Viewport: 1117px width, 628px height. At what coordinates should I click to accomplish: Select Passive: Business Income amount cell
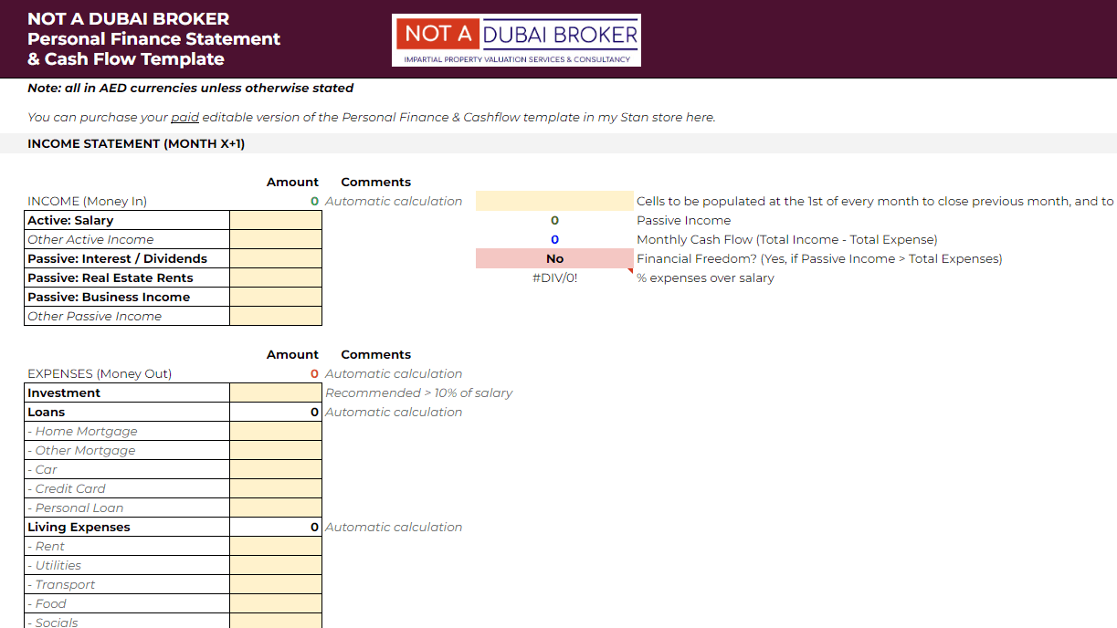[x=276, y=297]
